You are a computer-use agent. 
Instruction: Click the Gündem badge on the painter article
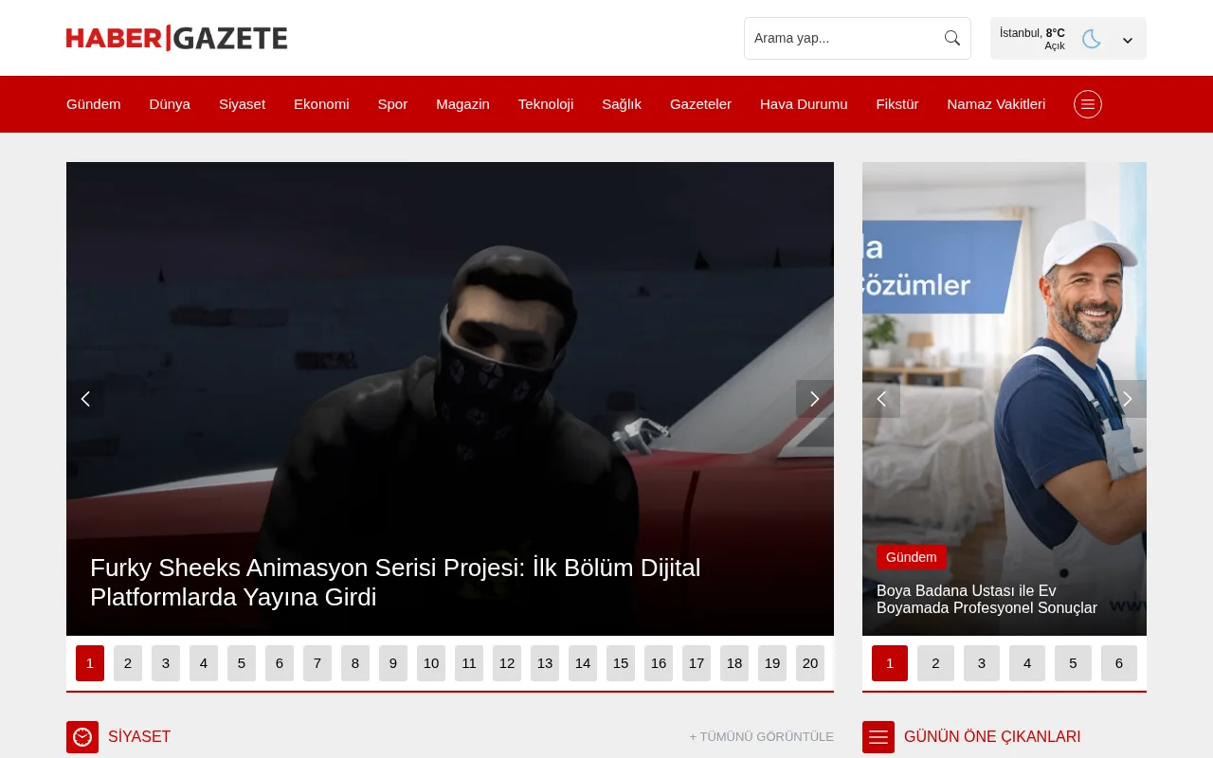(911, 557)
